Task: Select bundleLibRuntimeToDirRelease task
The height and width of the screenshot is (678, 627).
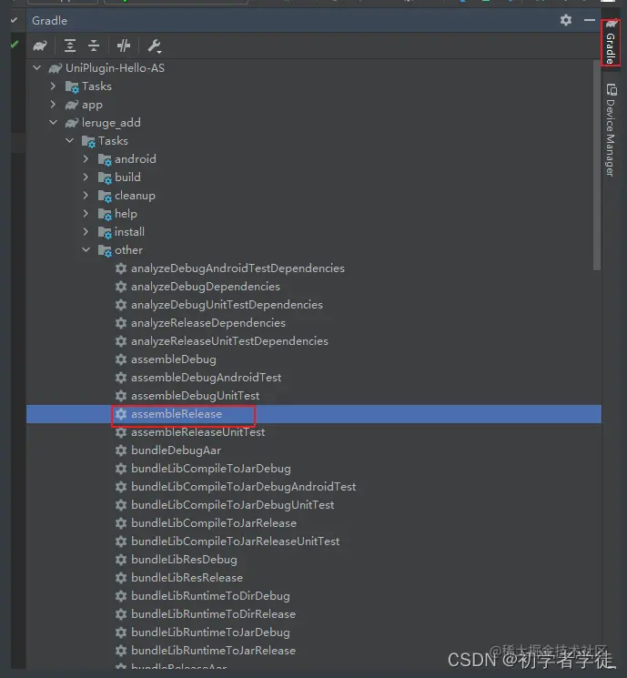Action: (x=214, y=614)
